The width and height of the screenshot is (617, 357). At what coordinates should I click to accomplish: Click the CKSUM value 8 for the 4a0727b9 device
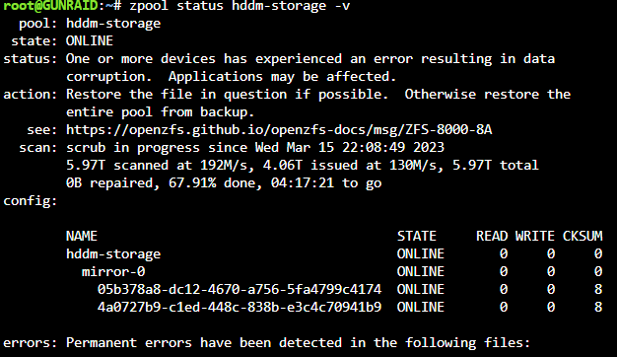click(x=598, y=307)
